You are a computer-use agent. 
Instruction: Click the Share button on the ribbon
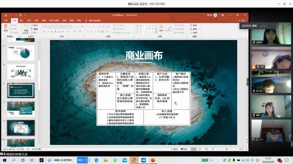tap(242, 20)
